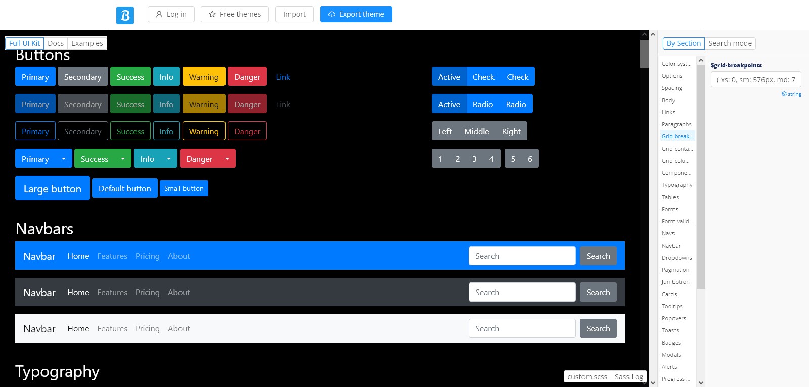Switch to Search mode tab

730,43
